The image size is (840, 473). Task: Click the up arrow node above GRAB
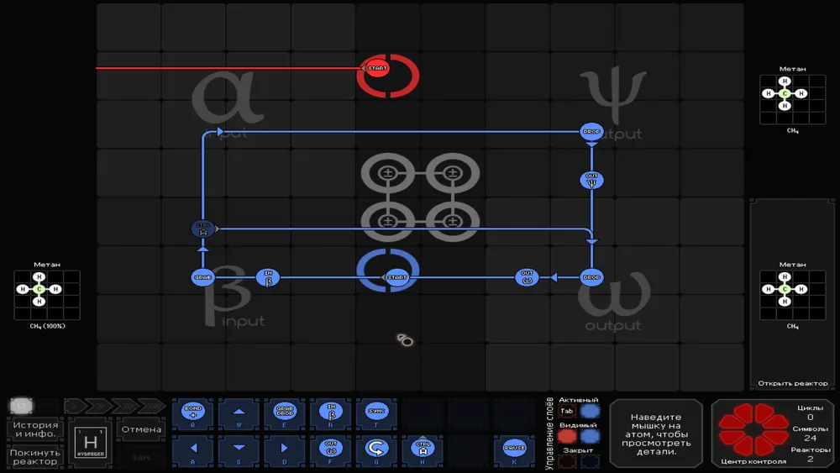click(x=203, y=249)
